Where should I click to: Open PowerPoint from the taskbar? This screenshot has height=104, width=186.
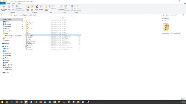point(40,102)
